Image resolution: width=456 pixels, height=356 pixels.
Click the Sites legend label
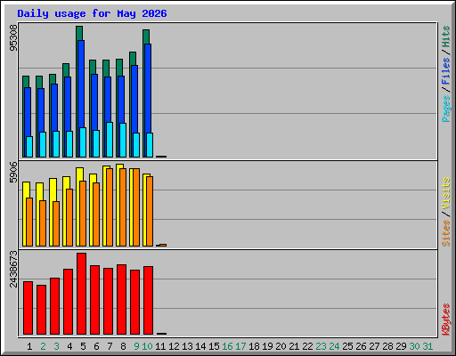click(445, 233)
